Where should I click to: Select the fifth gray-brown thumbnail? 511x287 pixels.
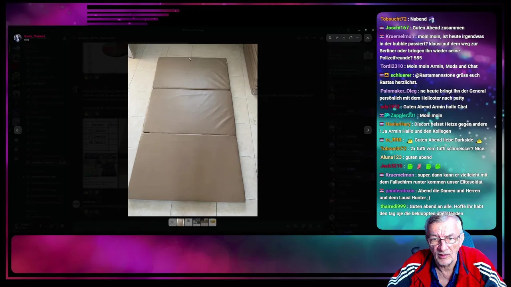[x=204, y=222]
